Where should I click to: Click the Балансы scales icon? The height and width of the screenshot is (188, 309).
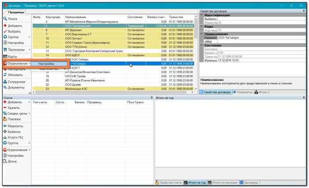[x=5, y=131]
